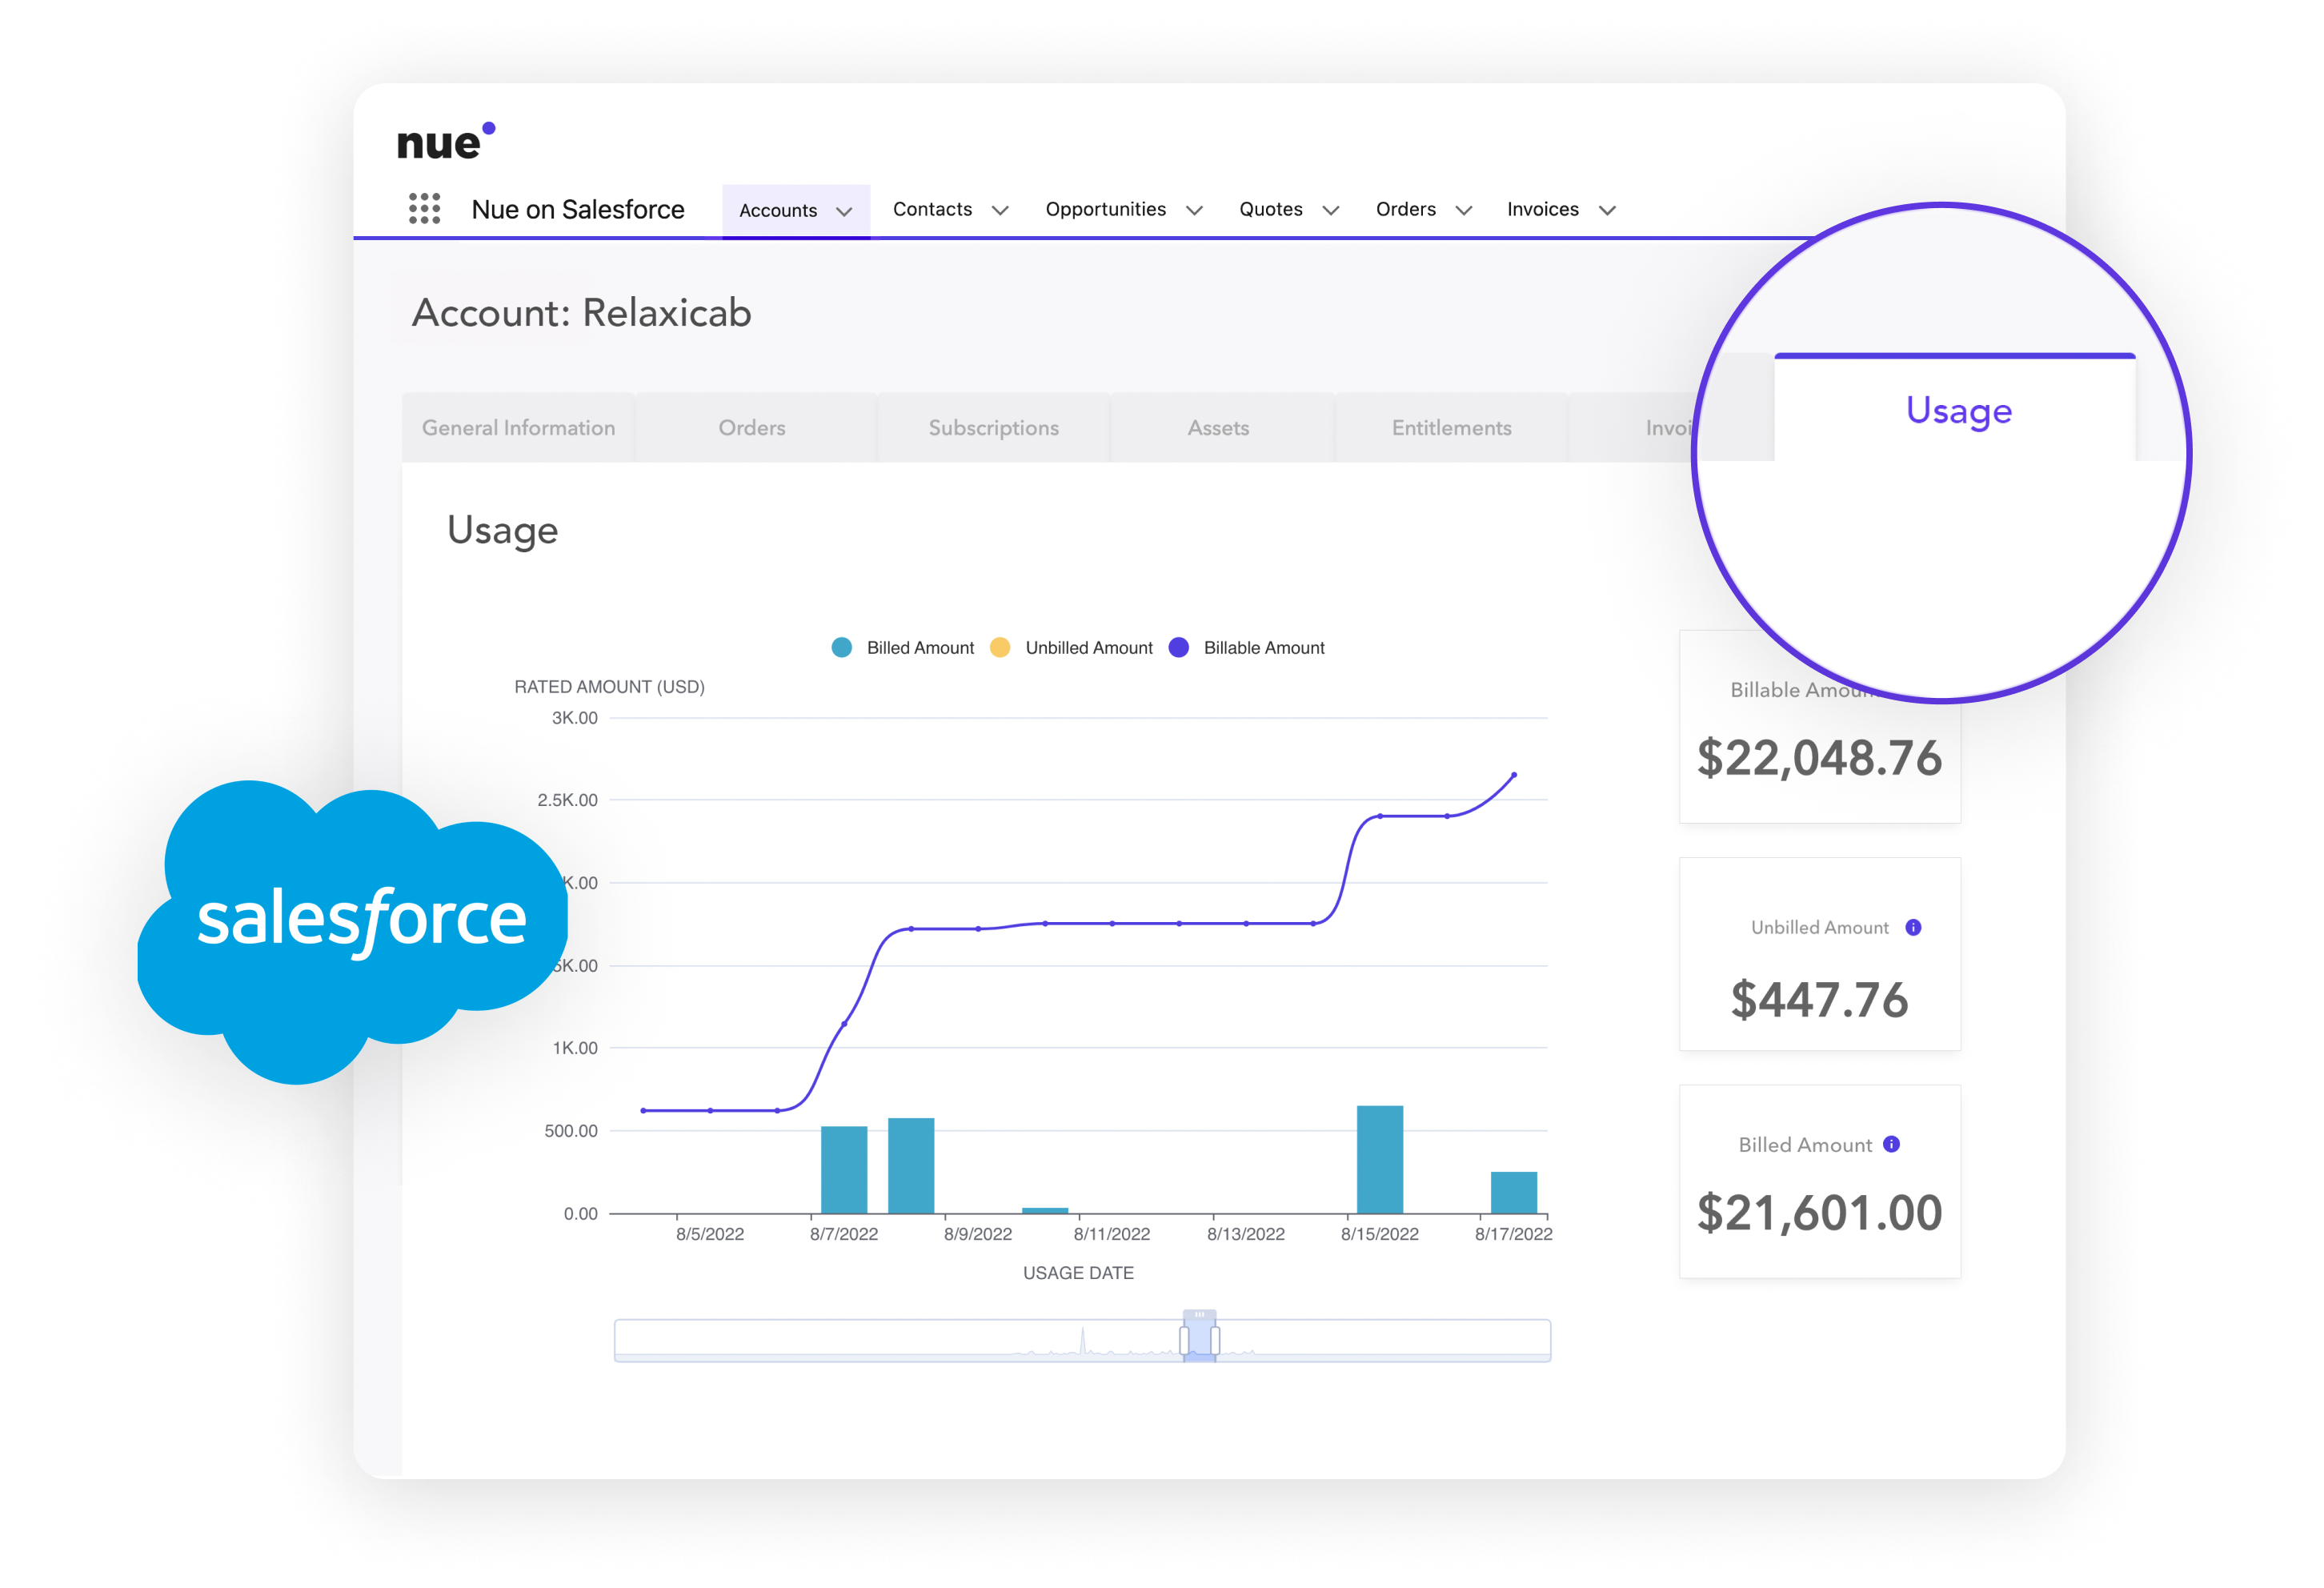Click the Account: Relaxicab heading
This screenshot has width=2324, height=1588.
click(x=581, y=313)
